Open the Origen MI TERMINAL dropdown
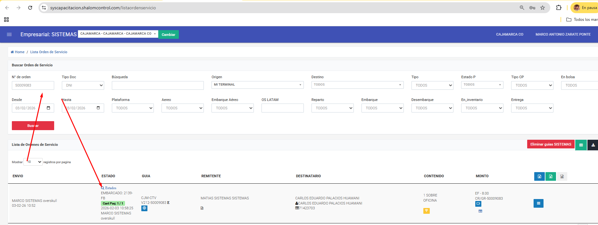598x225 pixels. coord(257,85)
